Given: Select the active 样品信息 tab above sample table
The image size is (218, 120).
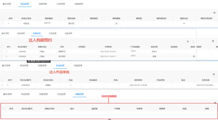Looking at the screenshot, I should pyautogui.click(x=25, y=4).
